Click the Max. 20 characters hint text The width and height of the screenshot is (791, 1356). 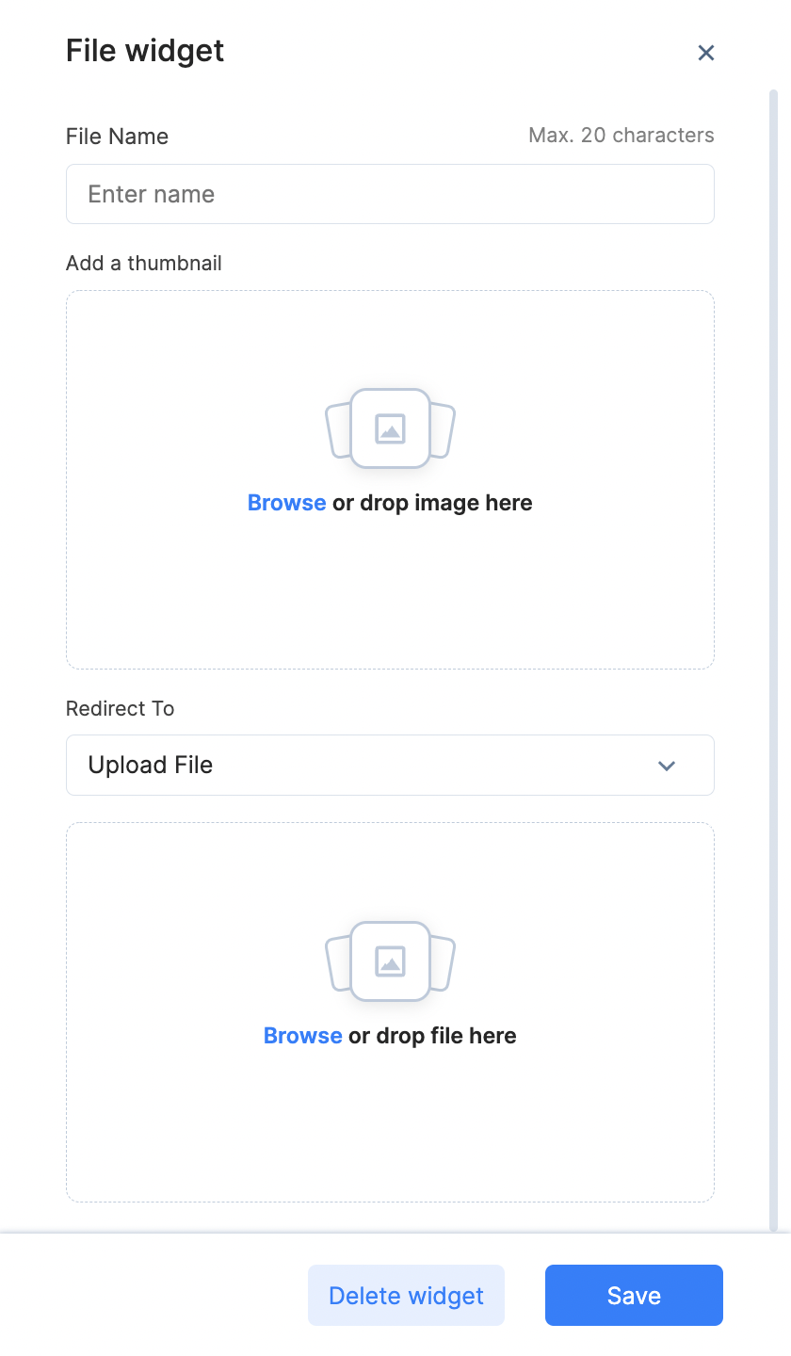(621, 135)
